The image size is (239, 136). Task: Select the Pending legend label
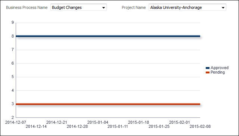218,72
